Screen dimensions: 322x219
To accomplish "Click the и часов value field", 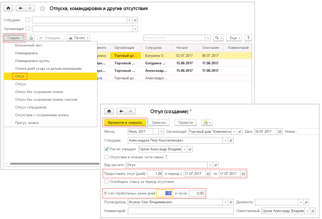I will 196,193.
